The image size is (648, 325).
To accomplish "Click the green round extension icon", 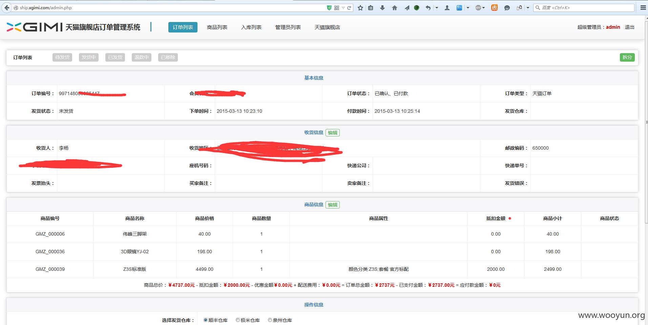I will click(x=417, y=8).
